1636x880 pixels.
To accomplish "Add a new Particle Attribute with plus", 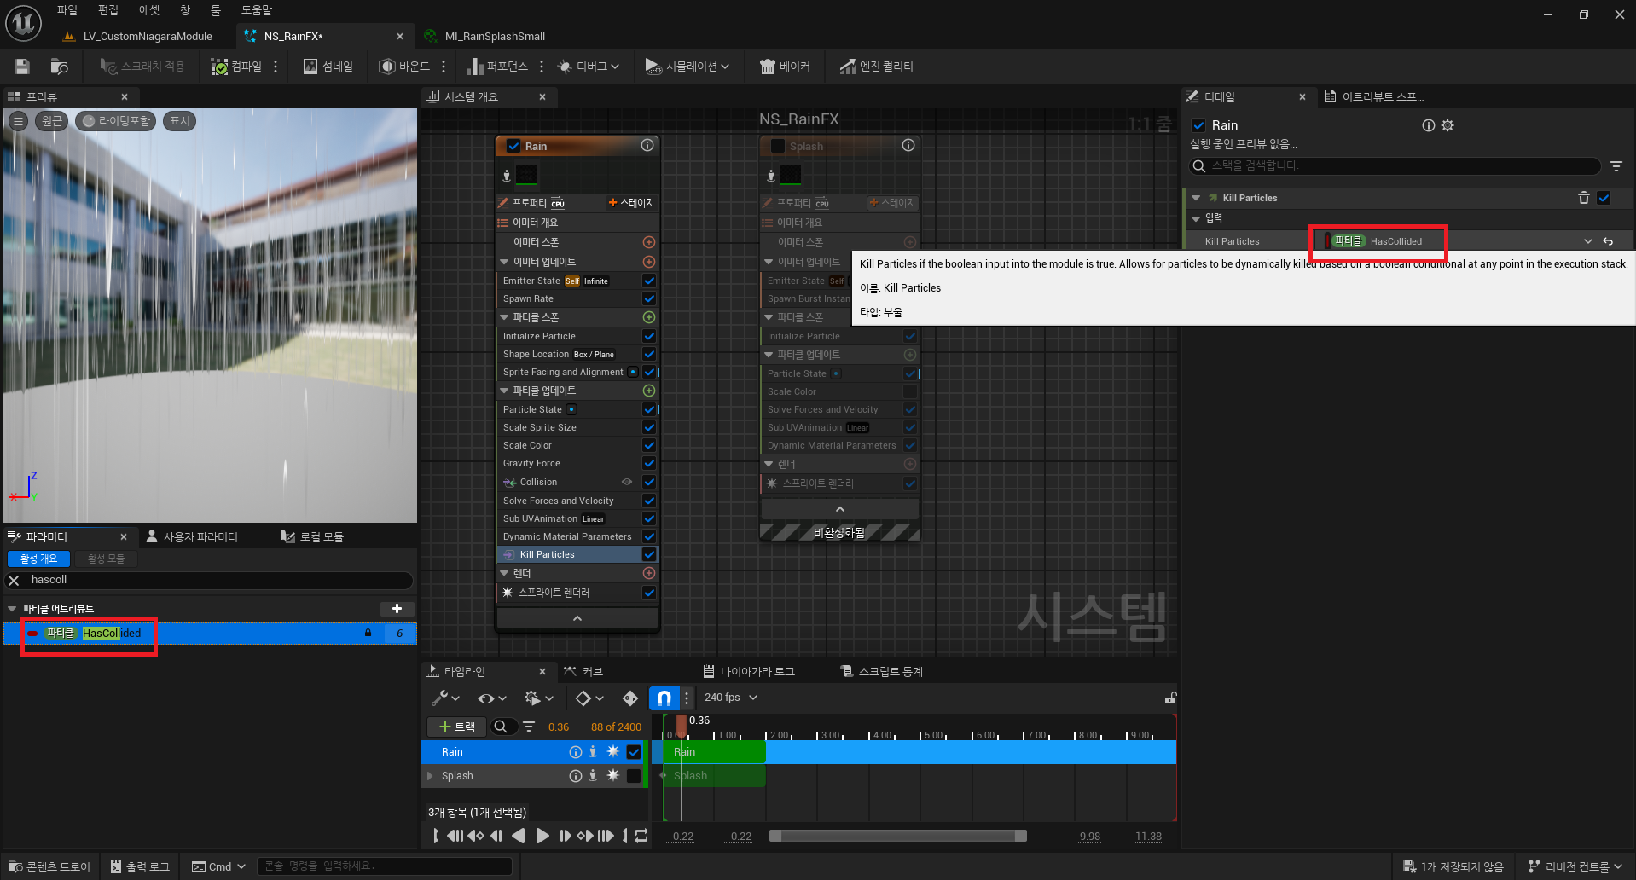I will (397, 609).
